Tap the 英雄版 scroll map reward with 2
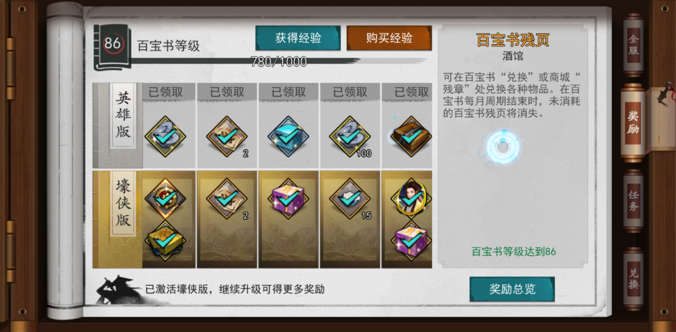Screen dimensions: 676x332 coord(227,136)
